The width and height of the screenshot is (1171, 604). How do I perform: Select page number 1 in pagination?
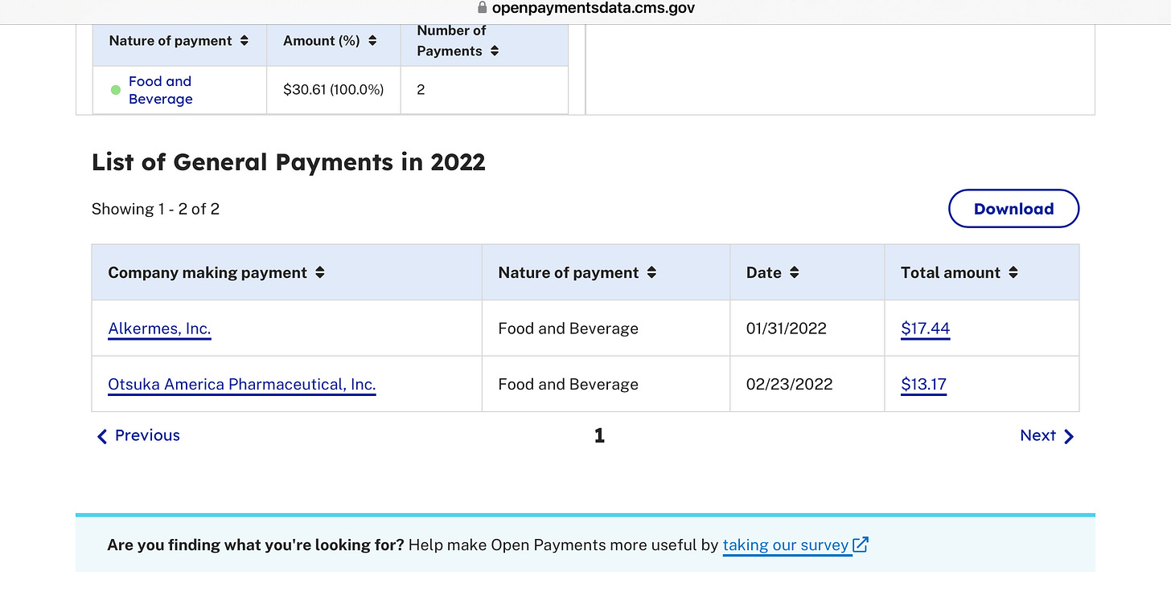tap(599, 435)
